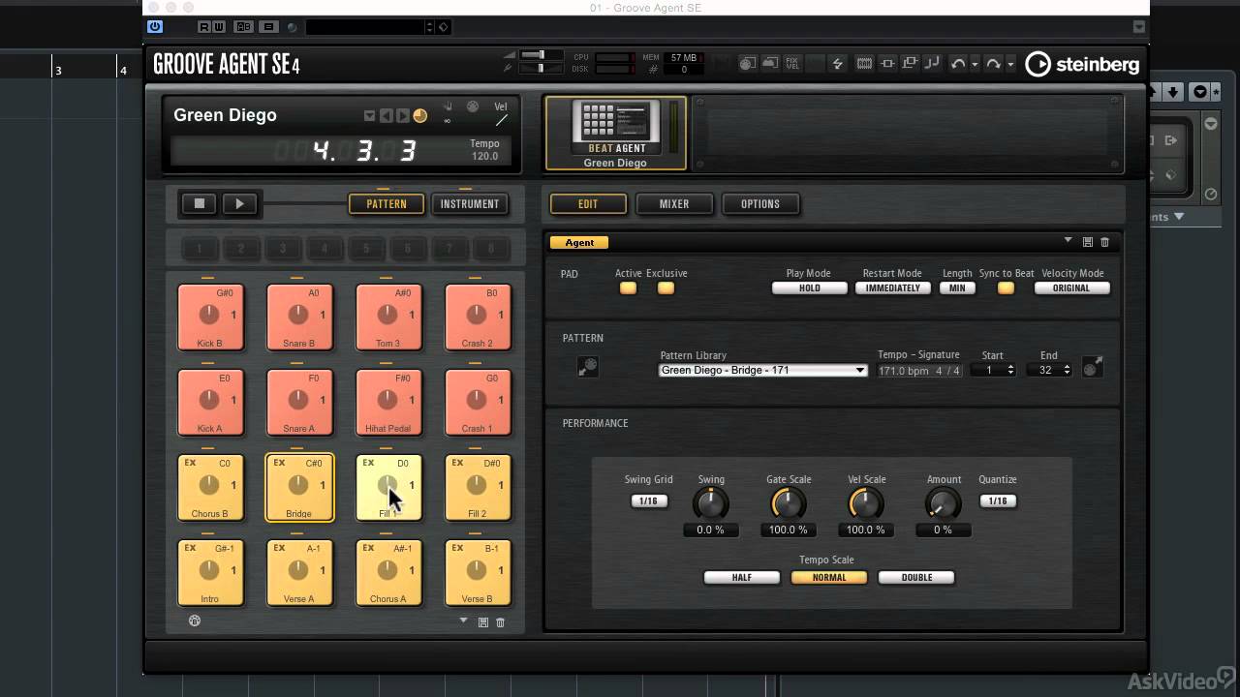Select the Agent sub-tab
Viewport: 1240px width, 697px height.
tap(580, 243)
